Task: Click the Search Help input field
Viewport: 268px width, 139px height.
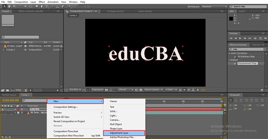Action: (x=249, y=6)
